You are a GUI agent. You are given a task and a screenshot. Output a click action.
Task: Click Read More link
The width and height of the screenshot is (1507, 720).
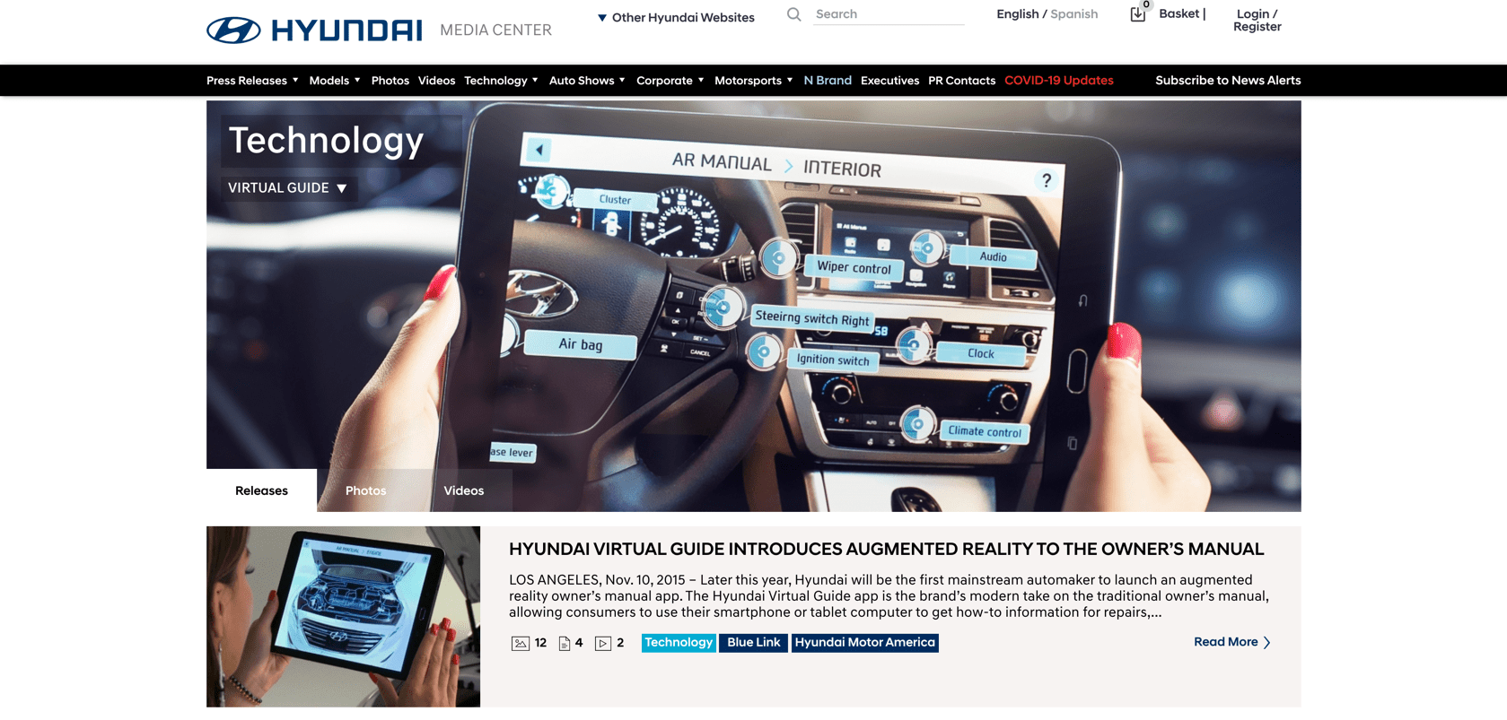point(1226,642)
